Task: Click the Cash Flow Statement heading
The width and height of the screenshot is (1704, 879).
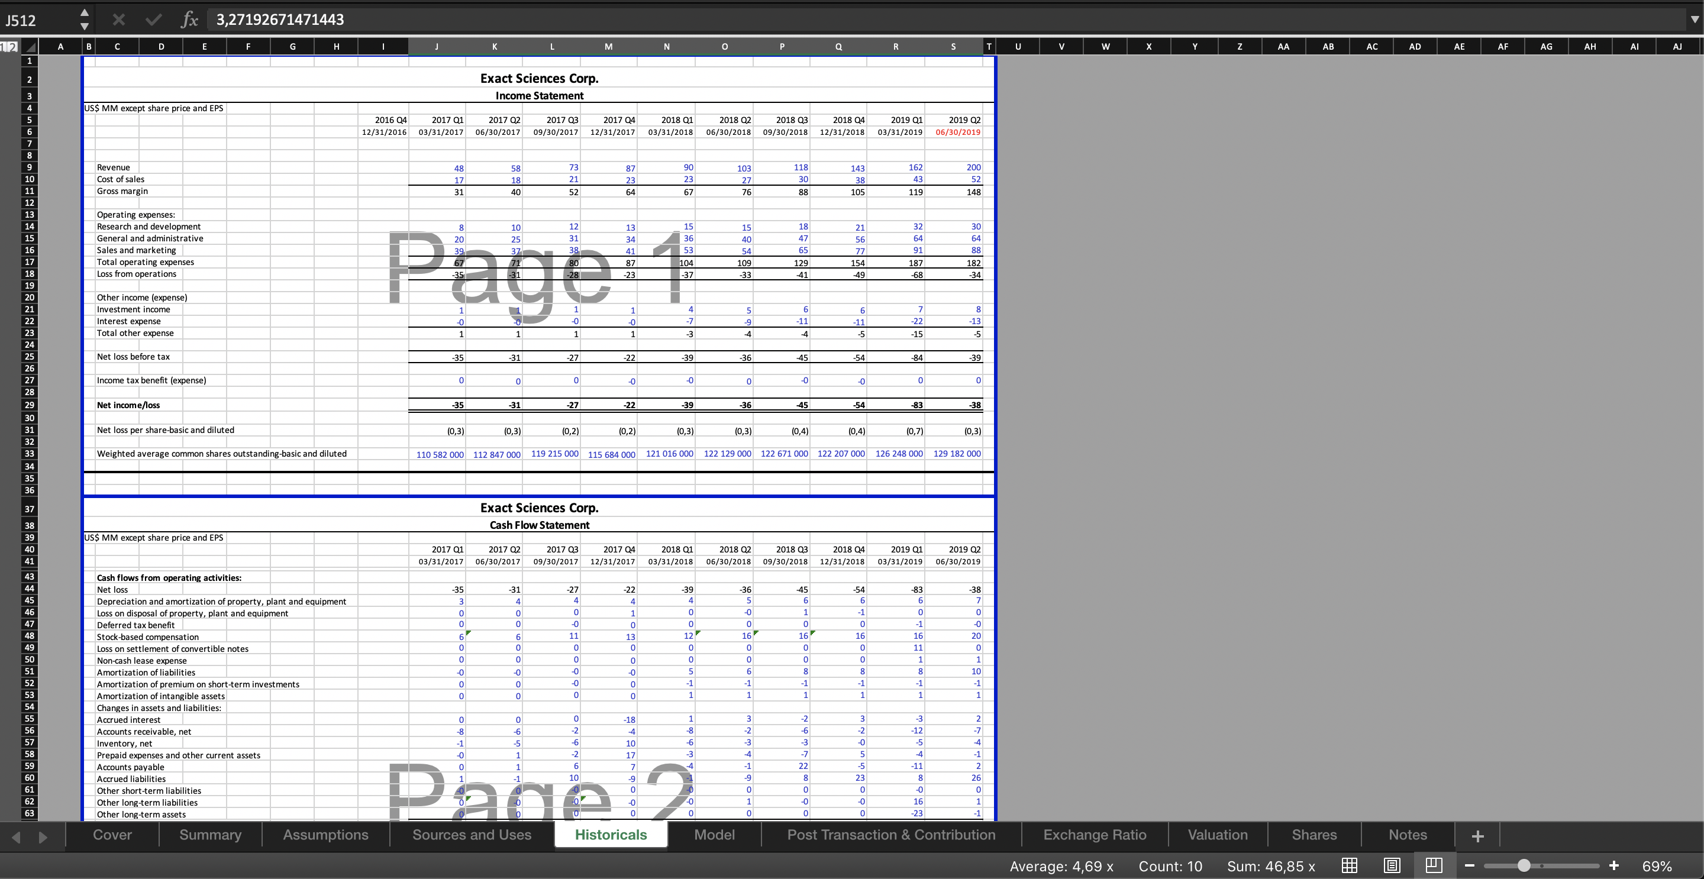Action: tap(539, 525)
